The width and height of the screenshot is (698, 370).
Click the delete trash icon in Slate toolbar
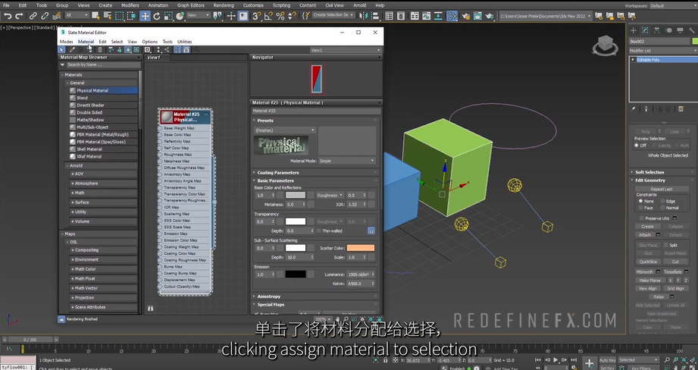coord(100,50)
